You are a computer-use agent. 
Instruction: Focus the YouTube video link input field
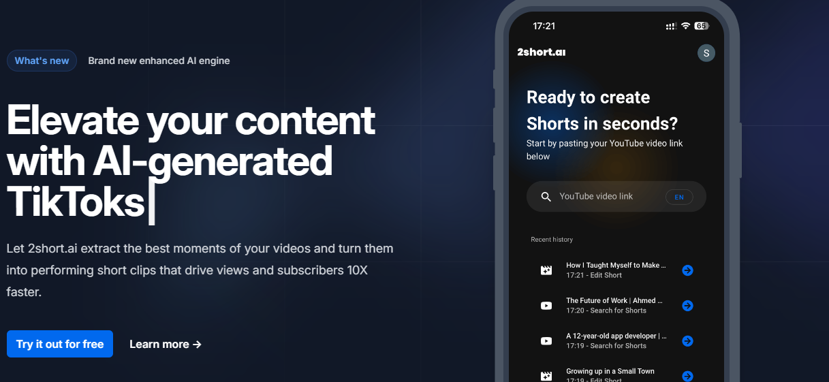pos(606,197)
